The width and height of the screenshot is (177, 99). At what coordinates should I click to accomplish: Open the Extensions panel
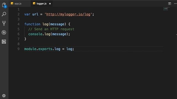pyautogui.click(x=4, y=42)
